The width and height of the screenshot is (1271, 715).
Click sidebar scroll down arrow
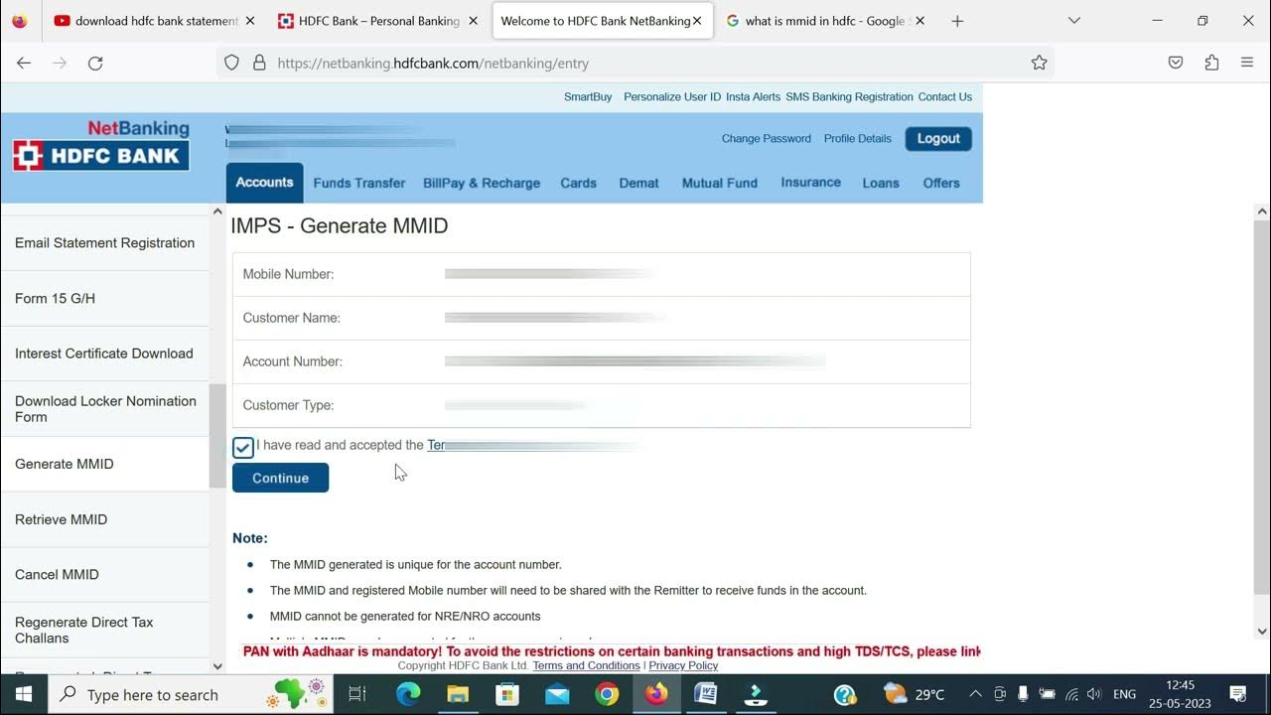(217, 666)
